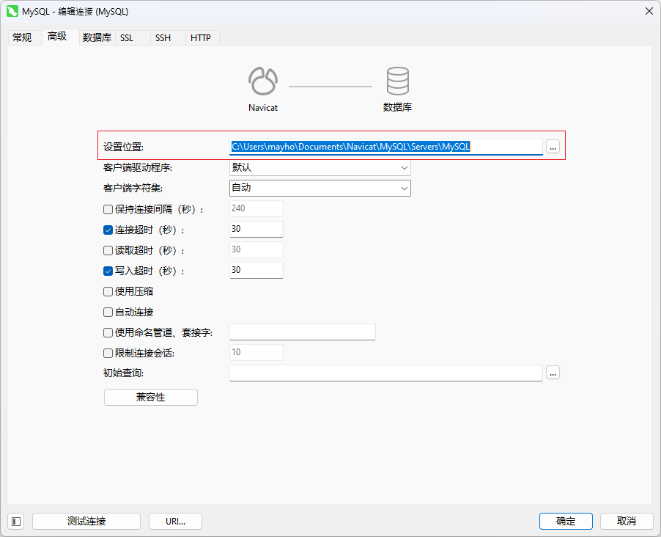Image resolution: width=661 pixels, height=537 pixels.
Task: Click the named pipe socket text field
Action: tap(302, 332)
